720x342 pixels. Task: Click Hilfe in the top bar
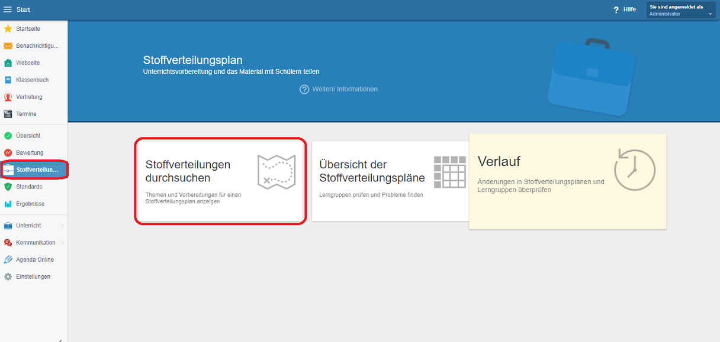click(x=629, y=10)
